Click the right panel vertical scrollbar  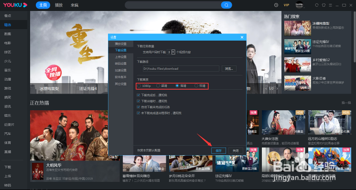pos(355,36)
